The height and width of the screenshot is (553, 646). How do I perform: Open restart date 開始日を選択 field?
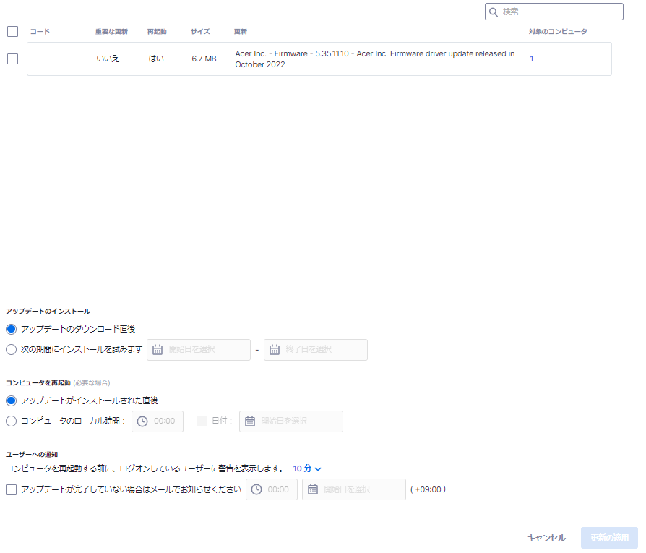[291, 421]
